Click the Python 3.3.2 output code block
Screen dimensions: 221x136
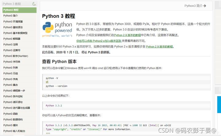126,106
